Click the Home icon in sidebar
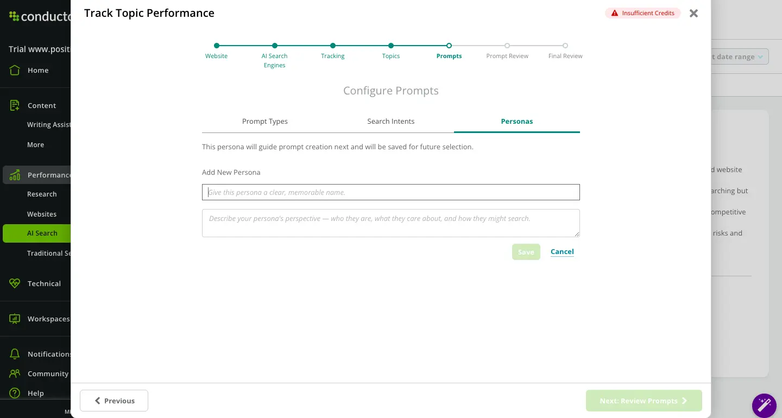 pos(15,70)
